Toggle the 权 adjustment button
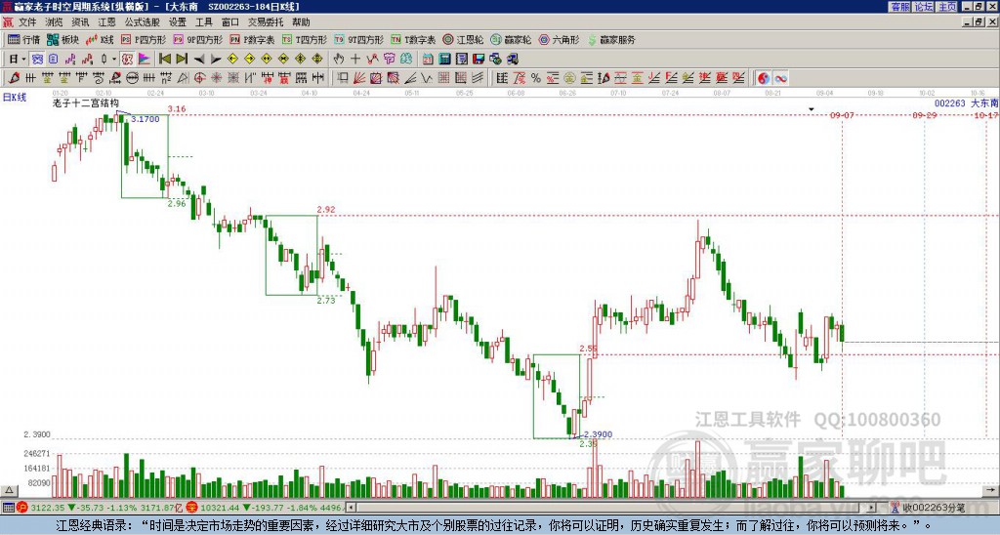Image resolution: width=1000 pixels, height=535 pixels. pos(128,60)
